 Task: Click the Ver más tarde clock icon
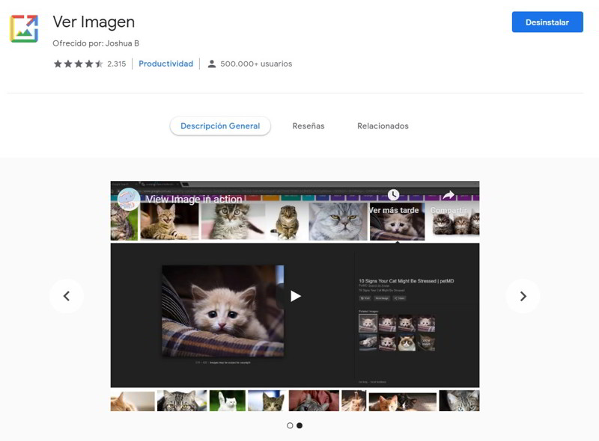tap(393, 195)
